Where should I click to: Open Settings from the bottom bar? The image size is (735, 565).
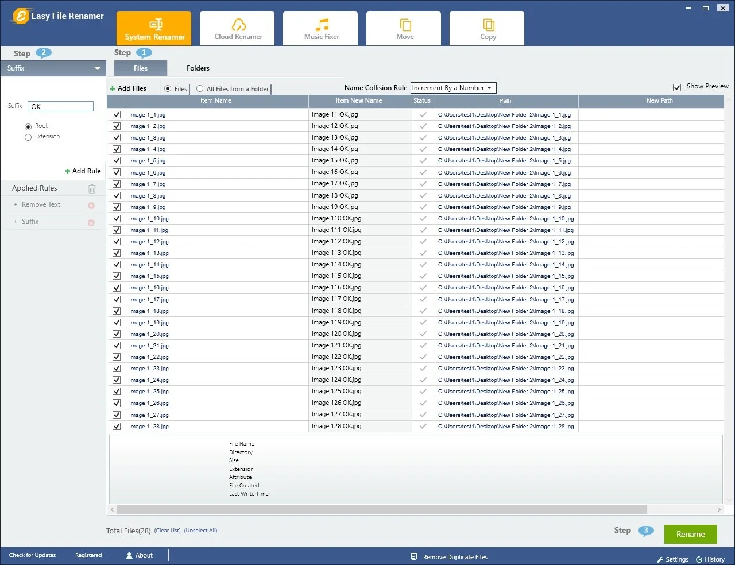[672, 559]
